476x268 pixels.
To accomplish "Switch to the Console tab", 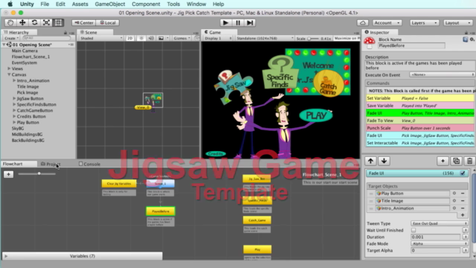I will 89,164.
